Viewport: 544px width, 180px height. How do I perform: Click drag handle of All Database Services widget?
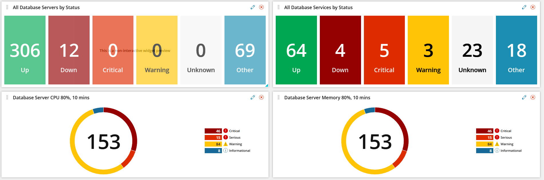coord(279,7)
